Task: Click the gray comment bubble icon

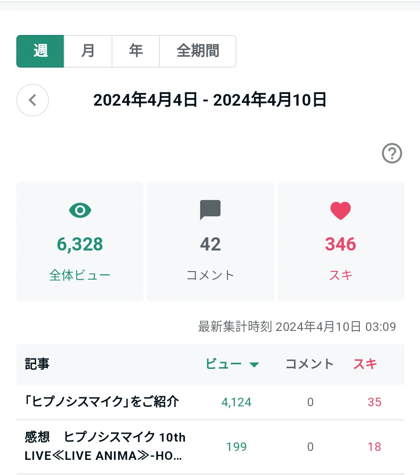Action: coord(210,210)
